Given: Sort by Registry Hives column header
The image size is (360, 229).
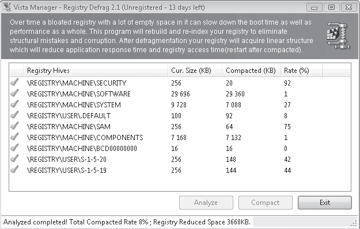Looking at the screenshot, I should click(x=95, y=71).
